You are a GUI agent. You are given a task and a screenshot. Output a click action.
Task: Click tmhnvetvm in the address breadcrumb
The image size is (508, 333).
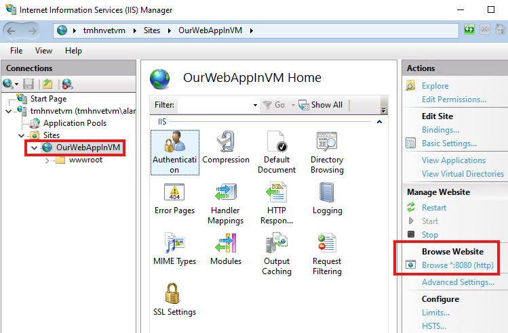coord(104,30)
